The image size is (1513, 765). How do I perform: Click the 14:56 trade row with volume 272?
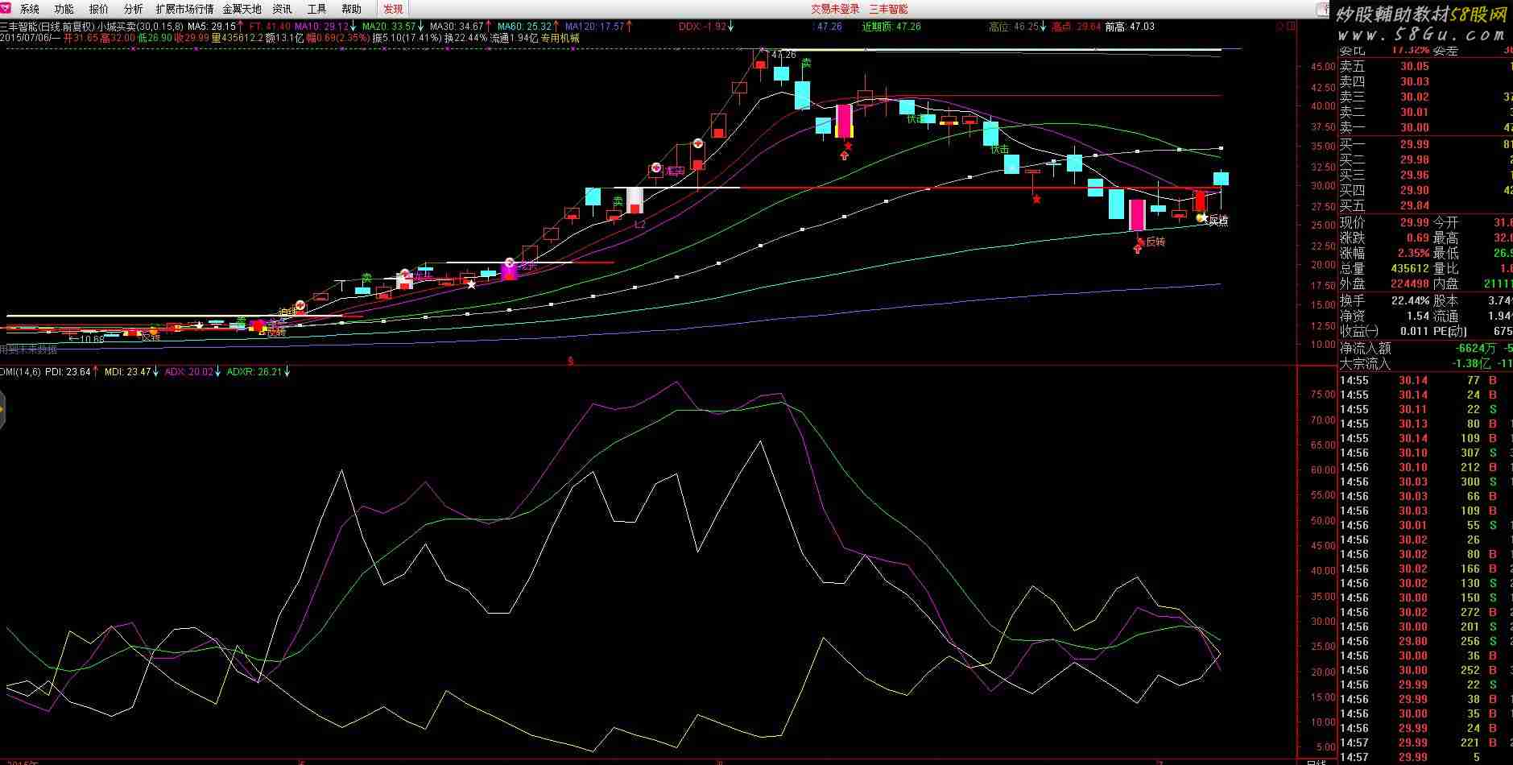[x=1425, y=612]
